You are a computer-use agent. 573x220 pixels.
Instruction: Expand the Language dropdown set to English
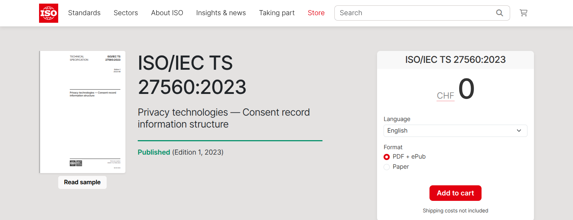coord(455,131)
